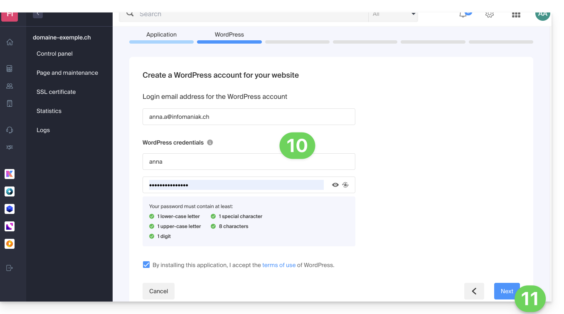
Task: Click the Next button
Action: click(506, 291)
